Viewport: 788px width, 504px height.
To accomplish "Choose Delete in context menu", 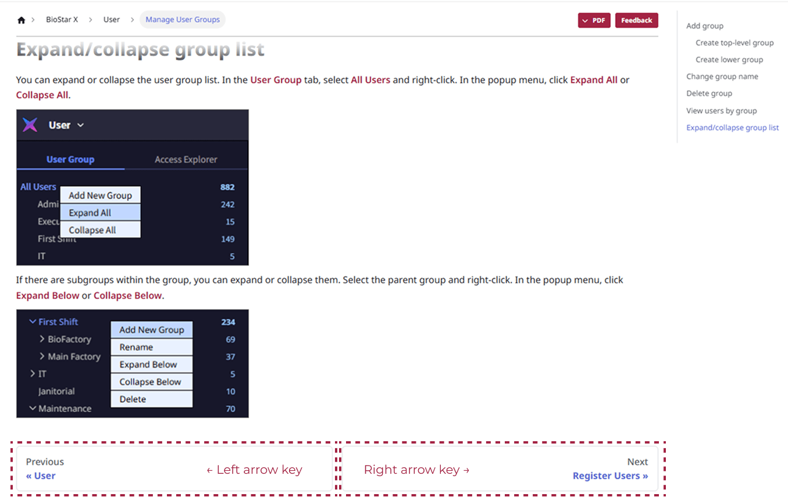I will coord(152,399).
